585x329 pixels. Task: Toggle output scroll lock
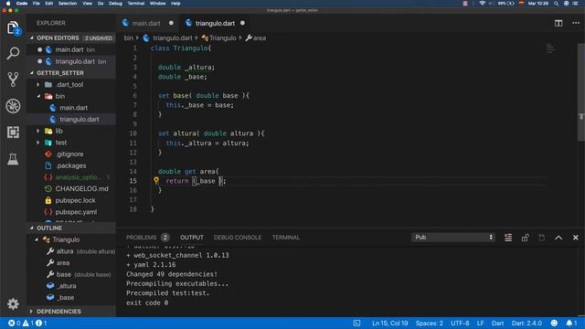525,238
